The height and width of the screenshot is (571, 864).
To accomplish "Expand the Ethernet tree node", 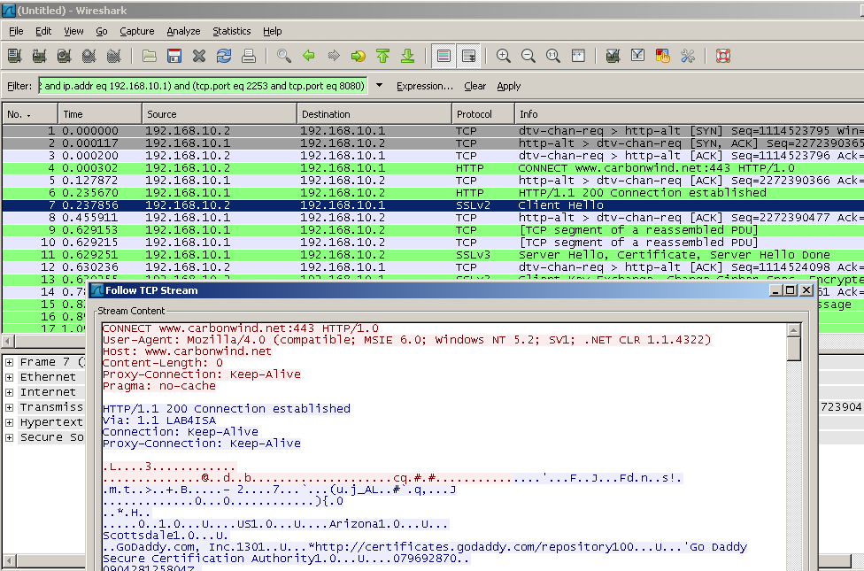I will [x=9, y=377].
